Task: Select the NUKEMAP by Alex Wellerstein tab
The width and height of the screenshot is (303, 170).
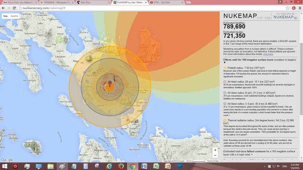Action: coord(130,3)
